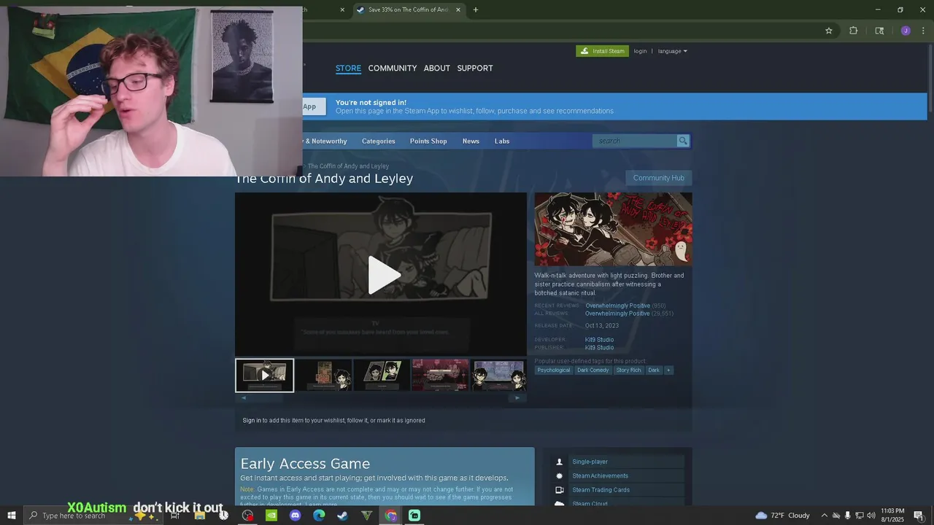
Task: Select the Dark Comedy tag
Action: click(x=593, y=370)
